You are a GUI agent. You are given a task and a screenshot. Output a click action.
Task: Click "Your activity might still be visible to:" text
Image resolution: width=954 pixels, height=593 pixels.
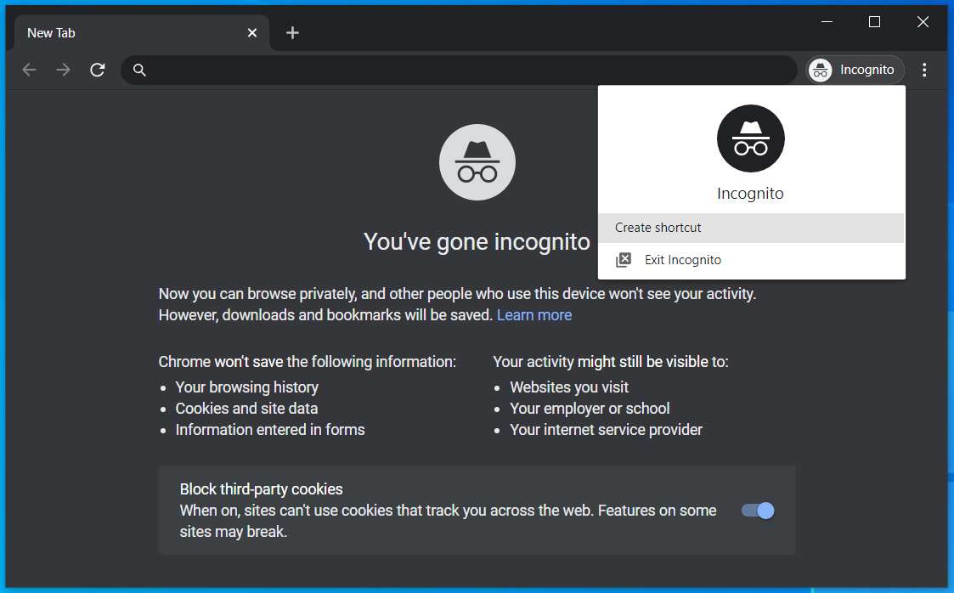610,362
